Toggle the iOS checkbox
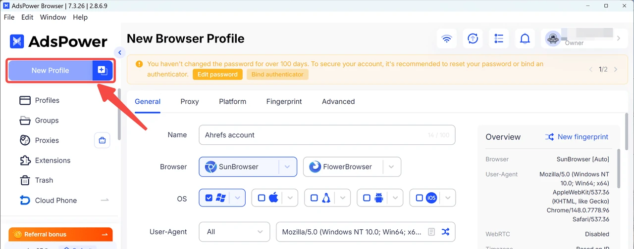 tap(419, 198)
